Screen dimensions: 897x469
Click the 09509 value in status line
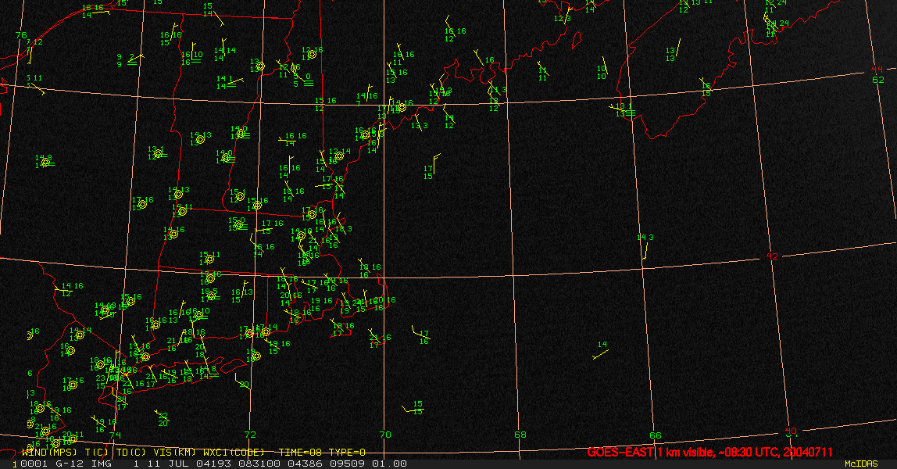347,464
